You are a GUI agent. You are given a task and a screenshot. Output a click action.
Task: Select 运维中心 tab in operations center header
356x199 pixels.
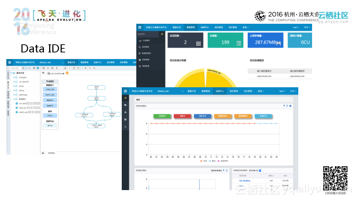tap(220, 91)
